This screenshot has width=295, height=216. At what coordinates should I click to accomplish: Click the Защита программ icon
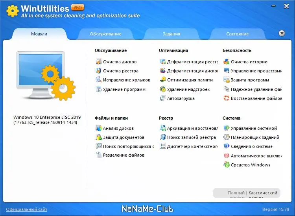pos(226,79)
